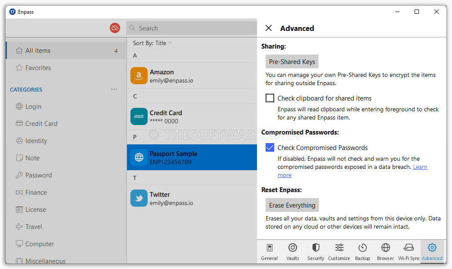Click the Credit Card category icon
The image size is (452, 269).
[x=19, y=124]
